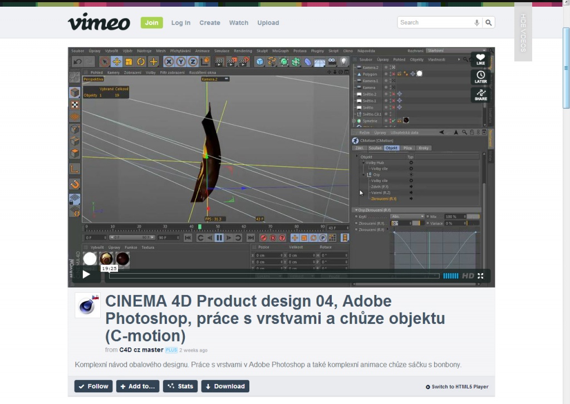This screenshot has width=570, height=404.
Task: Click the Vimeo logo
Action: pyautogui.click(x=99, y=22)
